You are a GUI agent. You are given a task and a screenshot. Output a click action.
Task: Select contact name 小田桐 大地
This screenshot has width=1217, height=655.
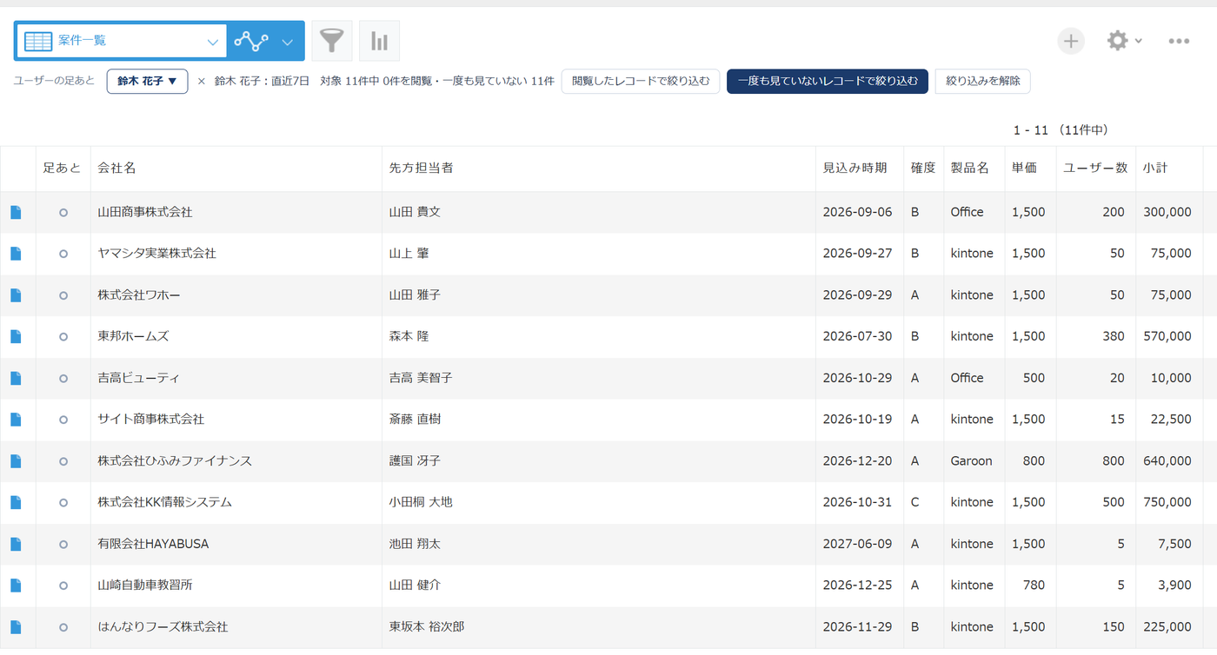[x=421, y=502]
